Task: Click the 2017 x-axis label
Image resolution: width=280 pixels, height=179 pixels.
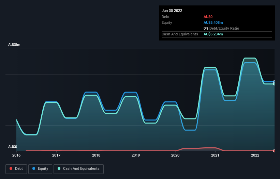Action: tap(56, 155)
